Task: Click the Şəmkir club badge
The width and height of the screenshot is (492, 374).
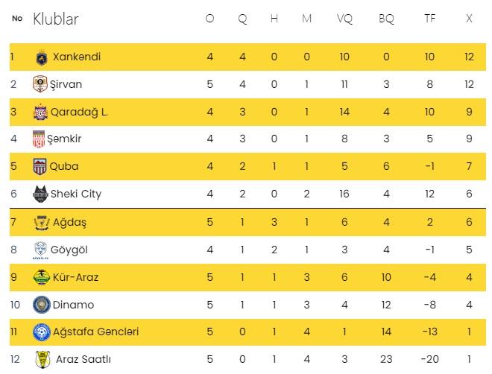Action: coord(40,139)
